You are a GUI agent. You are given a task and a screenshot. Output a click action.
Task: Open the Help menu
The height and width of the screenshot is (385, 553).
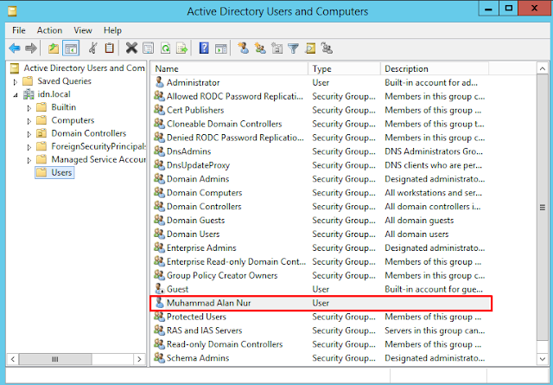(112, 30)
